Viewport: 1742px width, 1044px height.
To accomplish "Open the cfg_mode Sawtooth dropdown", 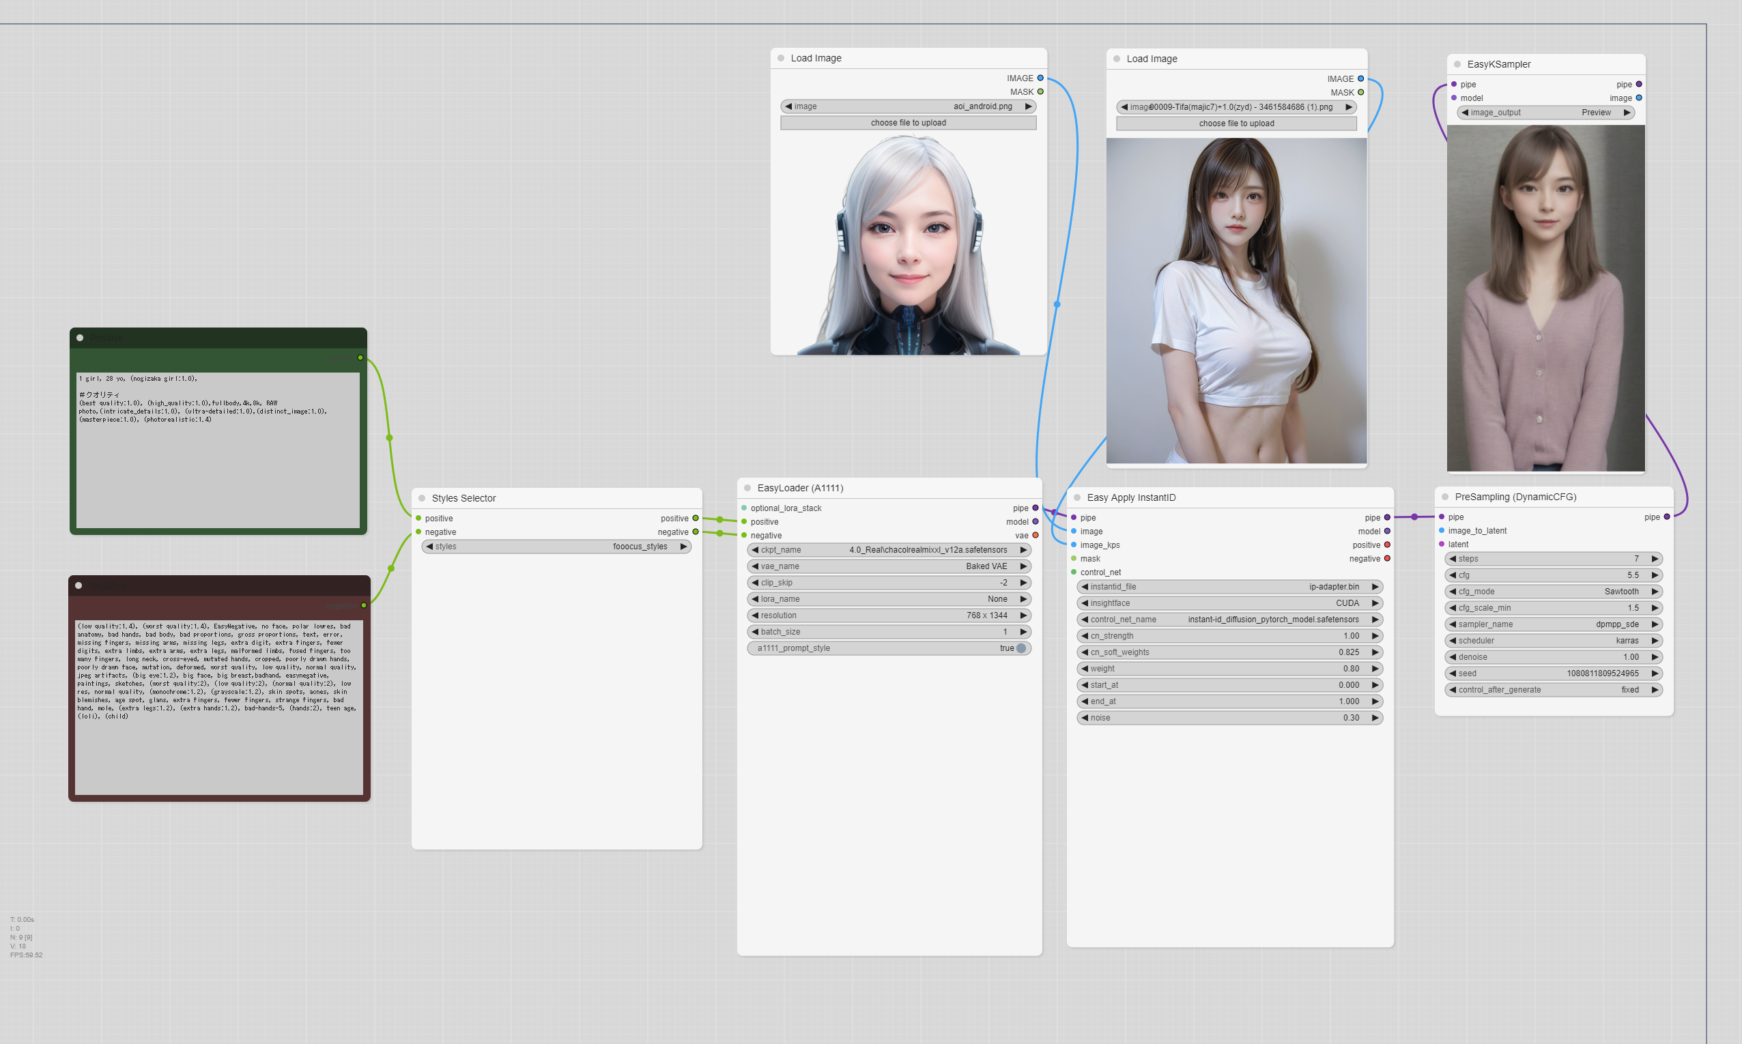I will click(1554, 592).
